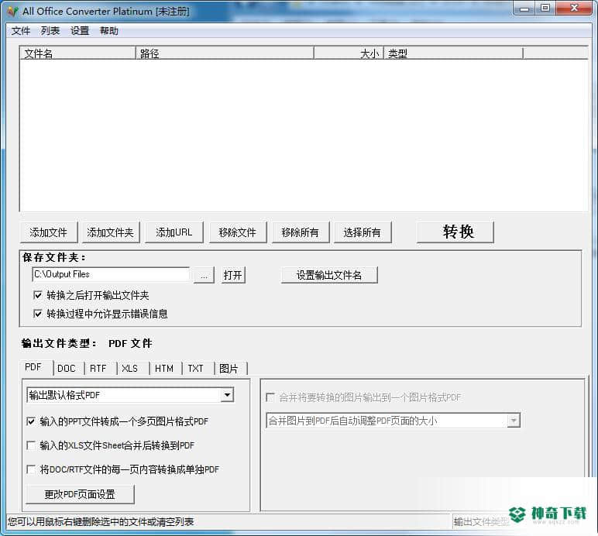Maximize the All Office Converter window

point(545,9)
